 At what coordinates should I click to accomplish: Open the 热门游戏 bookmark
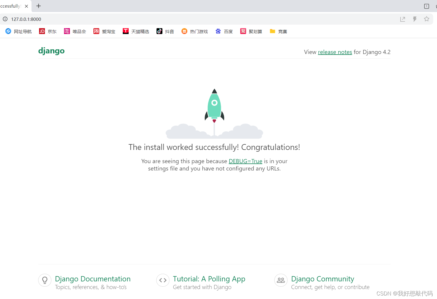coord(195,31)
